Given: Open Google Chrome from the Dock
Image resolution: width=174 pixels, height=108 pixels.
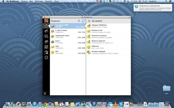Looking at the screenshot, I should pos(46,104).
